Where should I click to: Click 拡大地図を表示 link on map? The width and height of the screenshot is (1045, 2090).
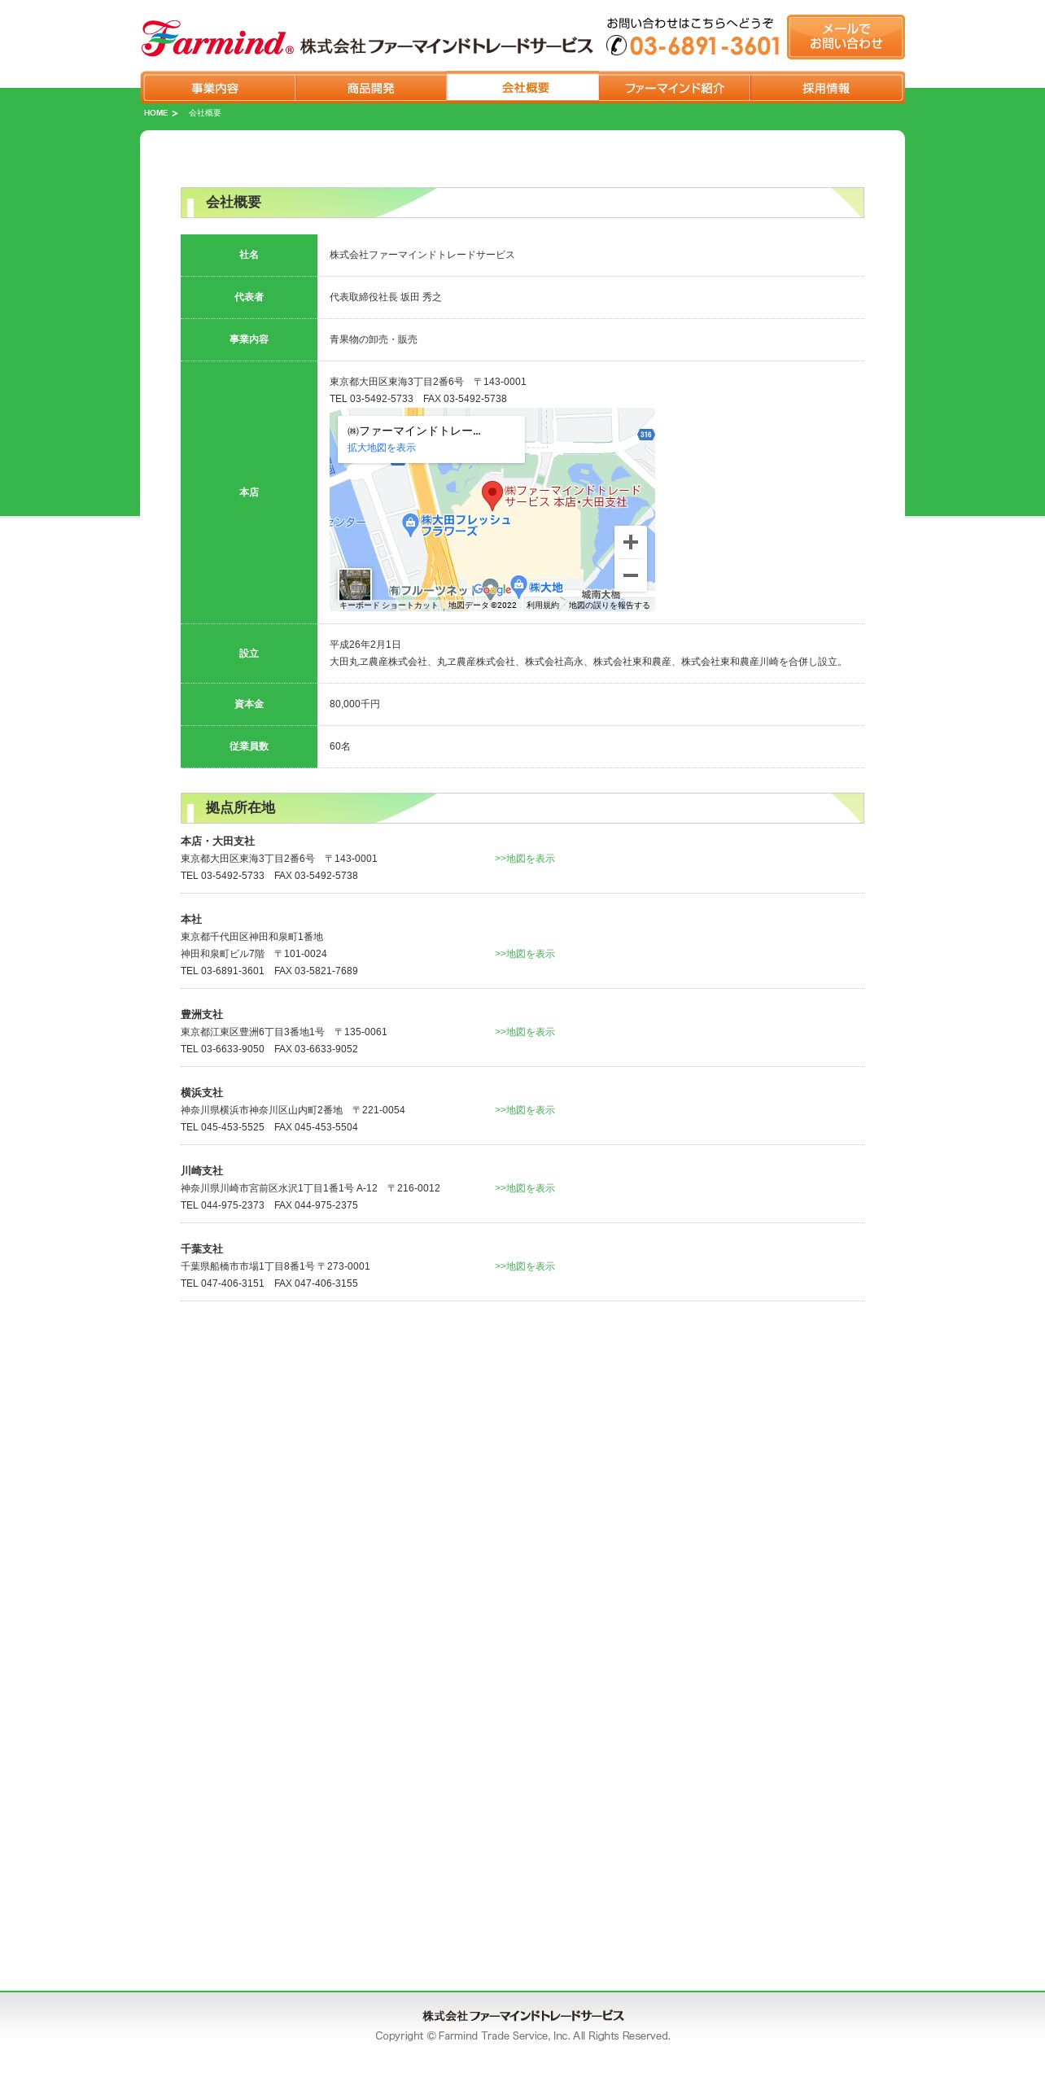(382, 448)
